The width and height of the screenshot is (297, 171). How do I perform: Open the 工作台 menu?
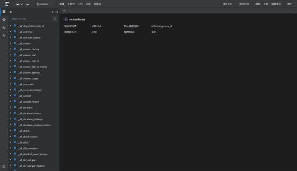tap(71, 4)
